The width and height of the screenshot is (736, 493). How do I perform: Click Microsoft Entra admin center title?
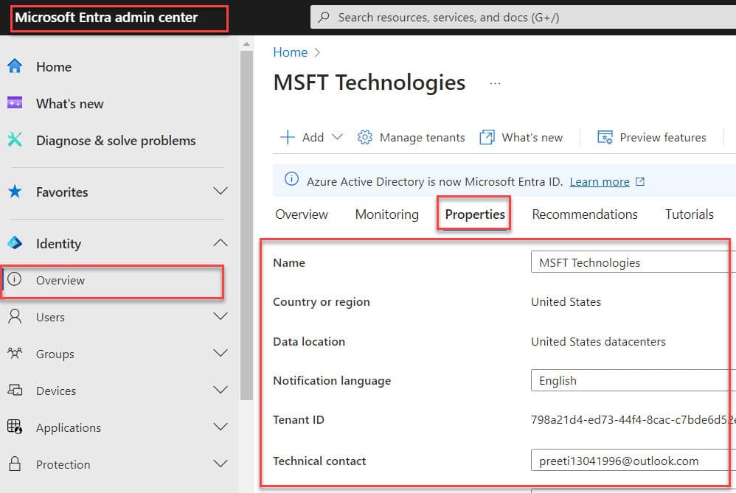pos(106,18)
